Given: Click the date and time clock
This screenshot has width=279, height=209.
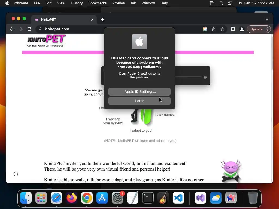Looking at the screenshot, I should [255, 3].
